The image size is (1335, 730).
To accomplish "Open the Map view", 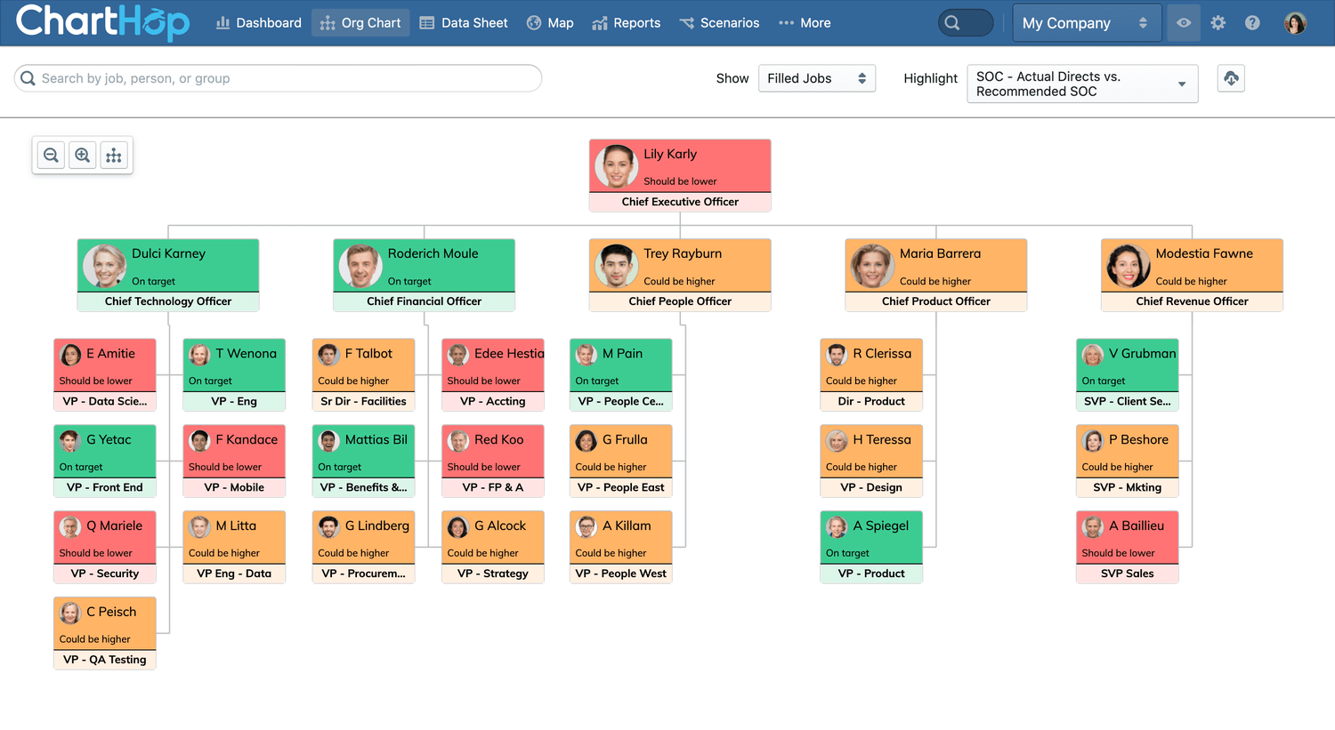I will [550, 23].
